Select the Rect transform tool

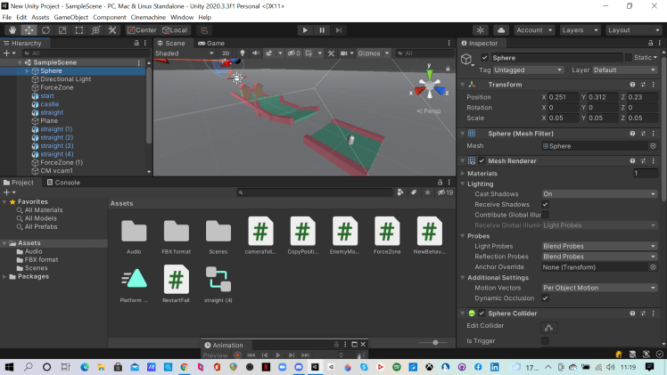click(x=79, y=30)
